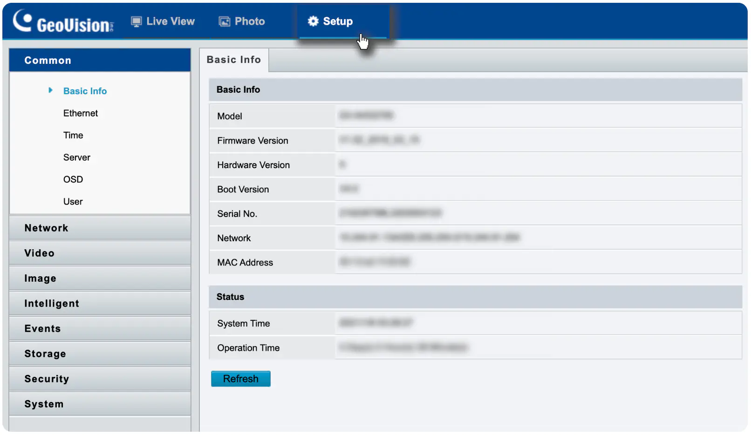Click the blurred Firmware Version value
Viewport: 751px width, 435px height.
pos(379,140)
